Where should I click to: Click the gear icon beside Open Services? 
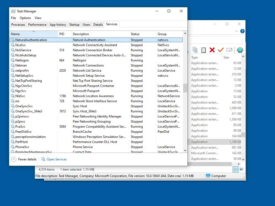tap(43, 159)
